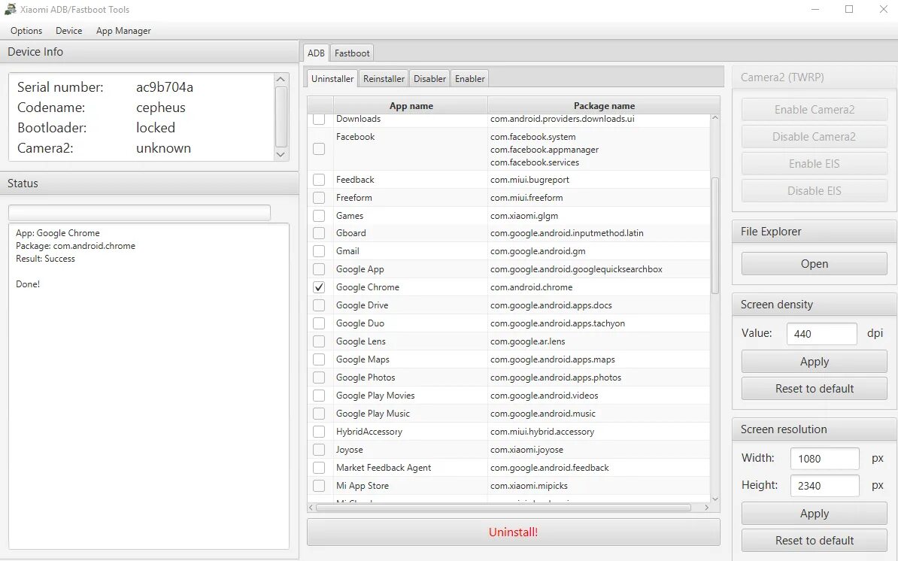This screenshot has width=898, height=561.
Task: Sort by the App name column header
Action: 411,106
